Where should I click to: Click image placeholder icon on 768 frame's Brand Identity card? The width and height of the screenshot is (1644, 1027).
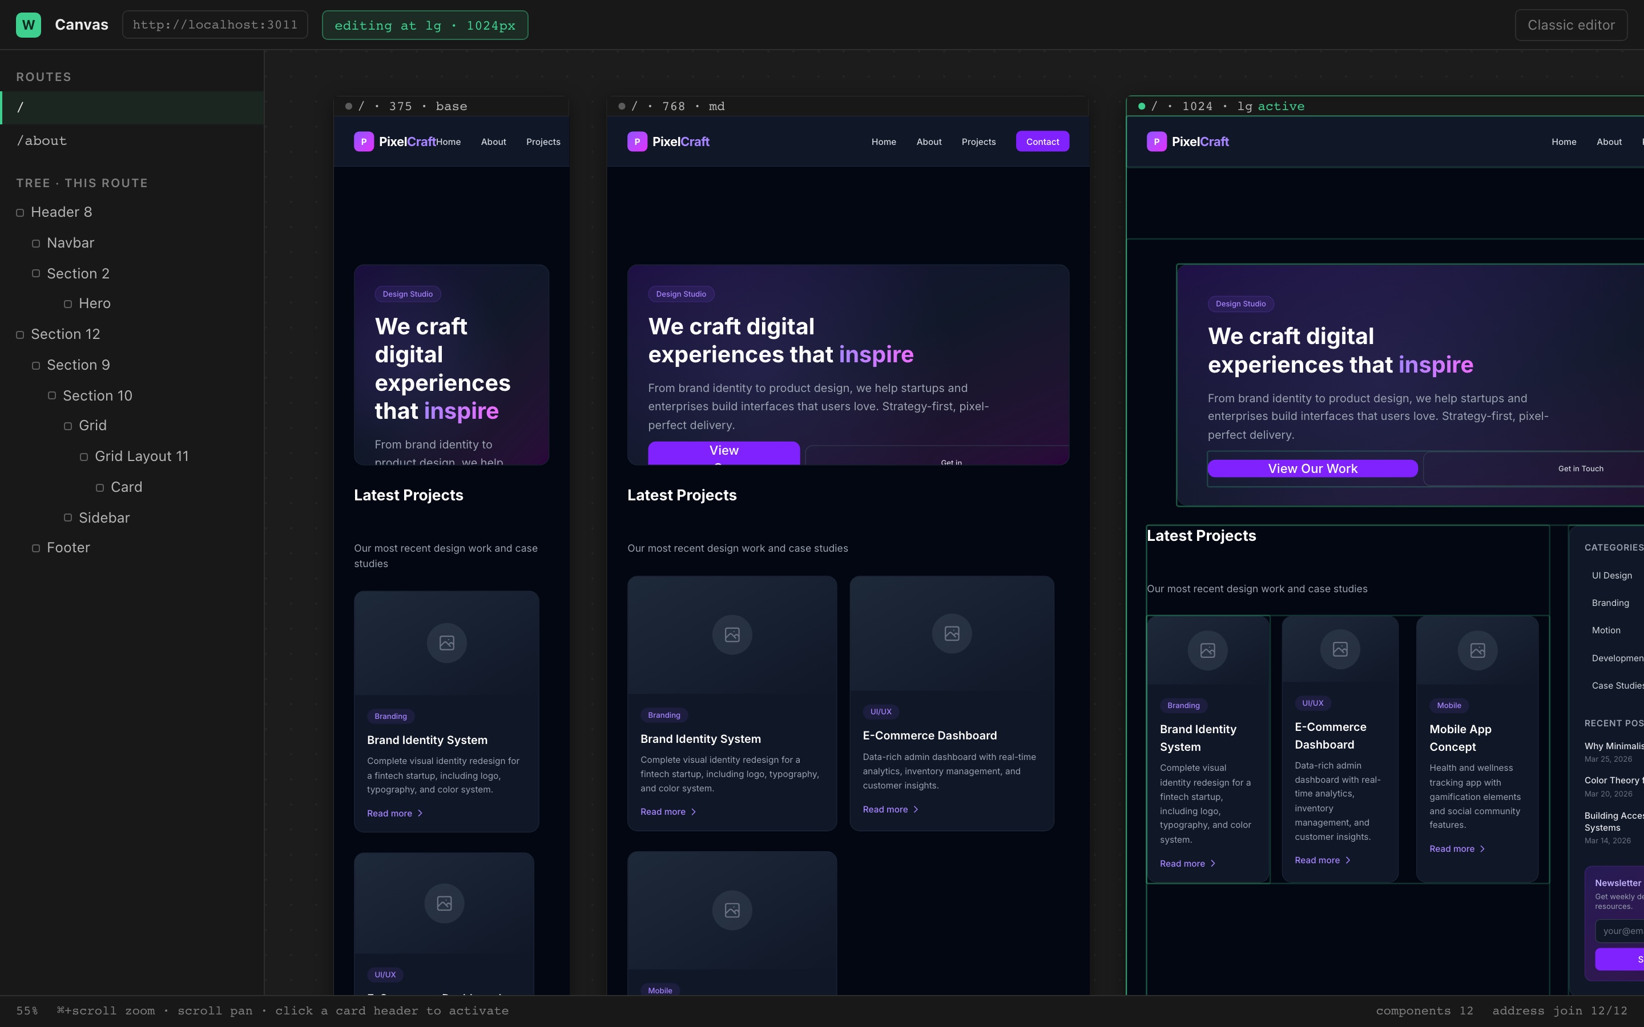732,634
